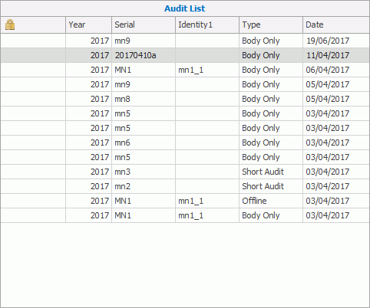Image resolution: width=370 pixels, height=308 pixels.
Task: Sort audits by Date column header
Action: point(336,25)
